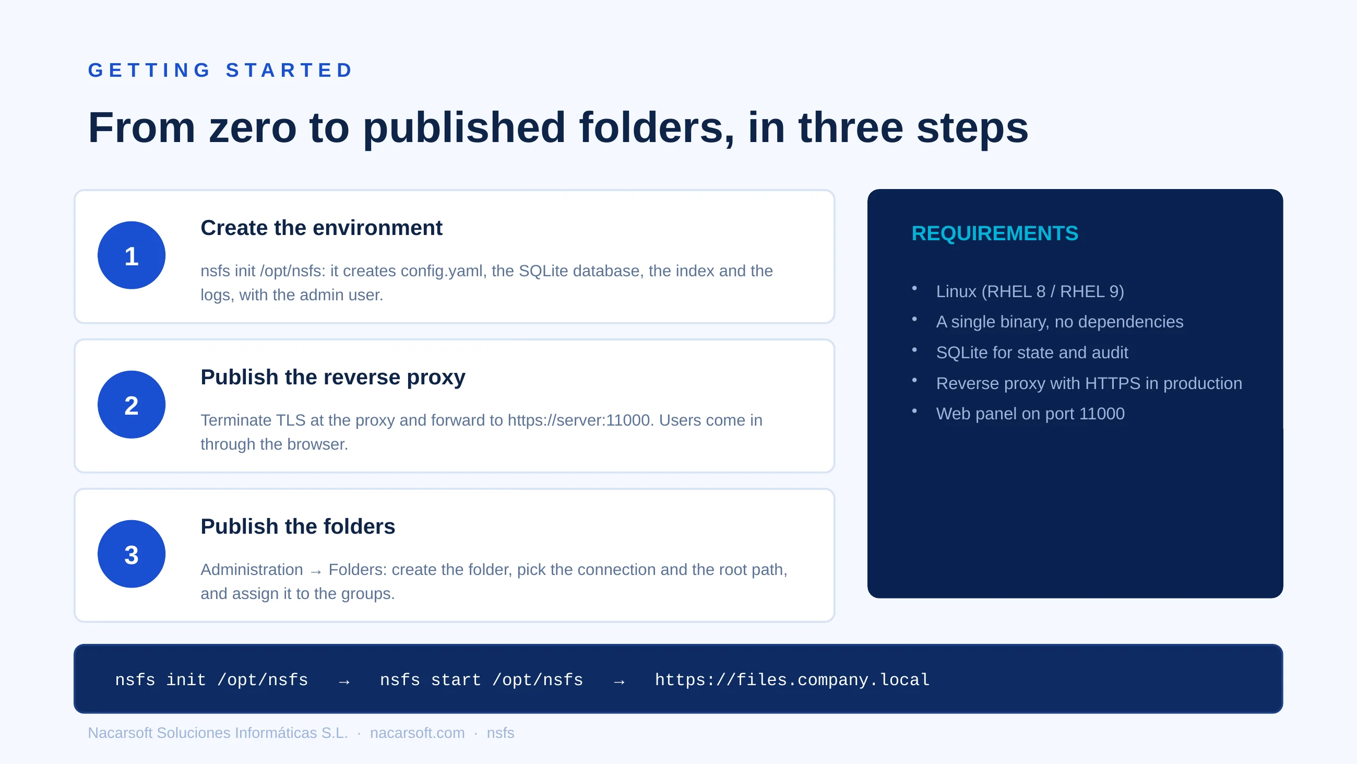Select the Publish the reverse proxy heading
This screenshot has height=764, width=1357.
(x=333, y=377)
